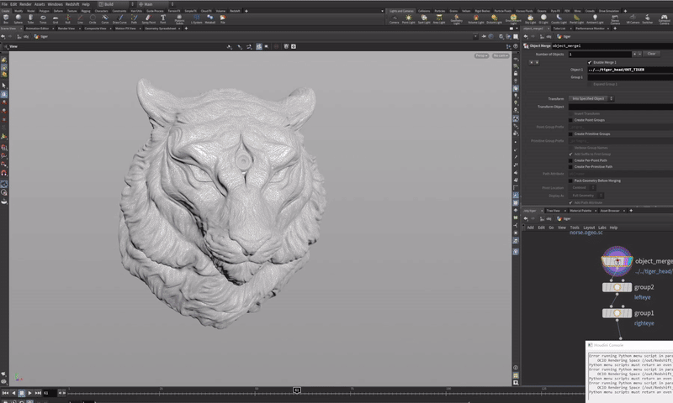Image resolution: width=673 pixels, height=403 pixels.
Task: Open the File menu
Action: click(x=4, y=4)
